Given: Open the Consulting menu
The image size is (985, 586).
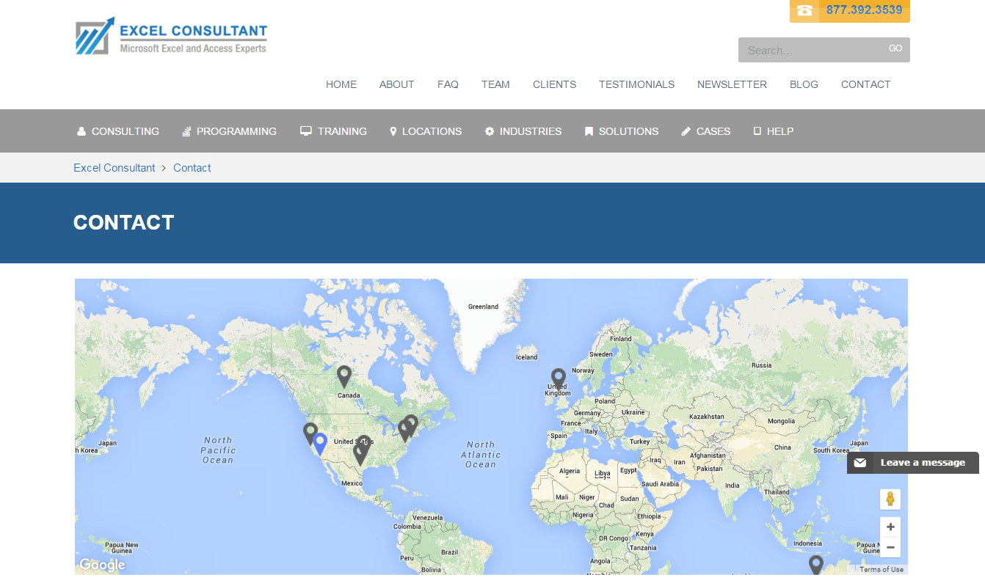Looking at the screenshot, I should tap(118, 131).
